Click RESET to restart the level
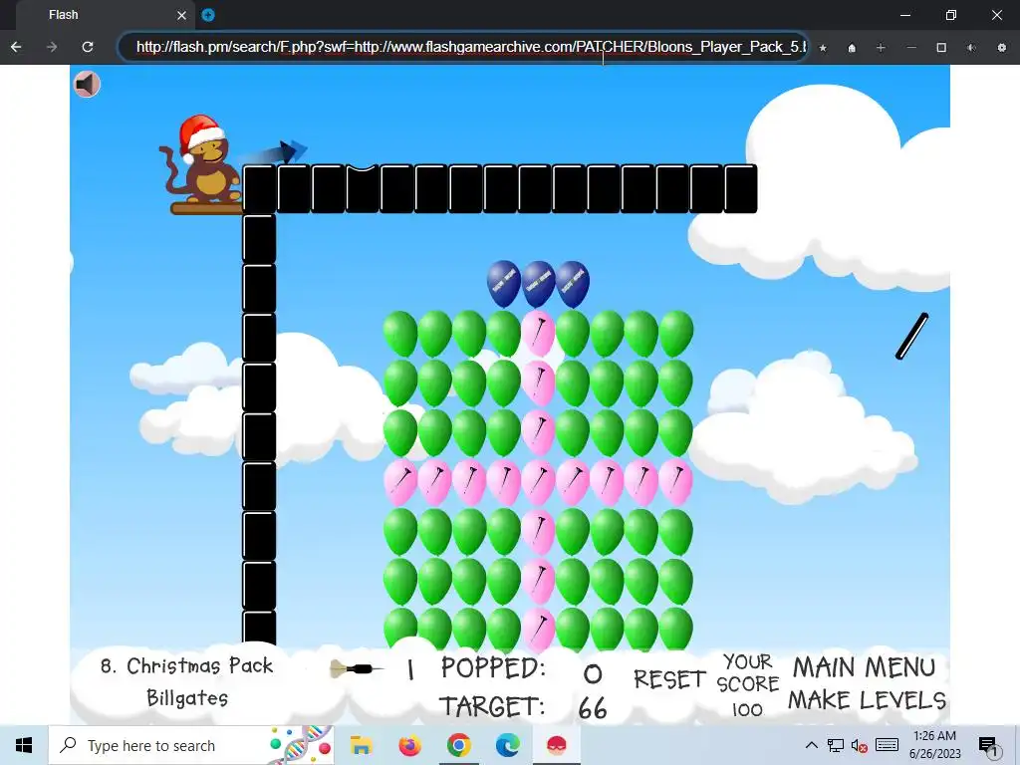 [669, 679]
